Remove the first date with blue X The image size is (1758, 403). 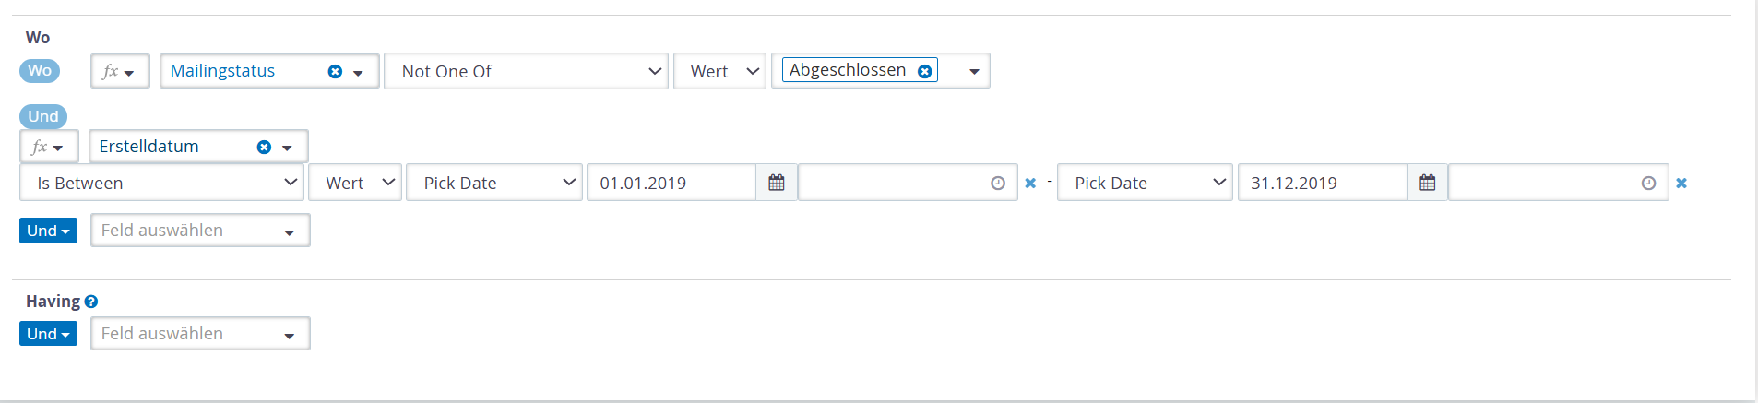coord(1030,184)
